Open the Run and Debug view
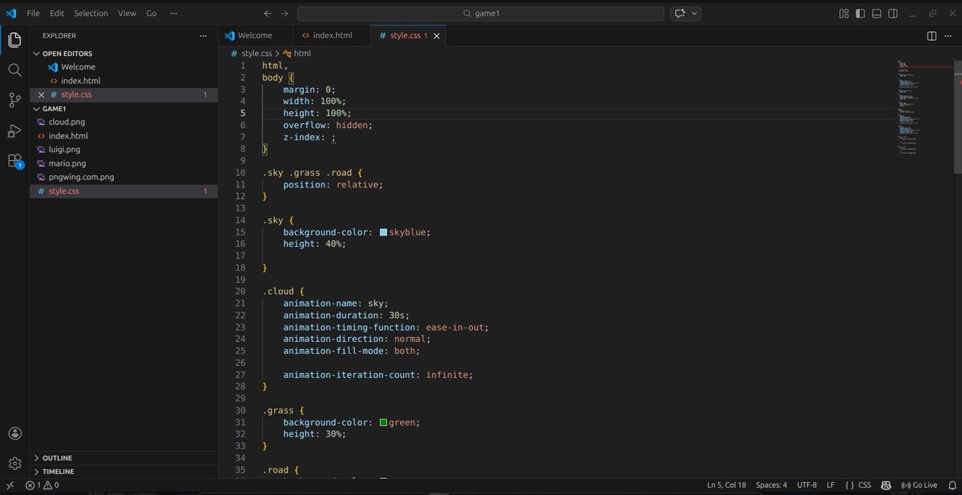 tap(14, 131)
